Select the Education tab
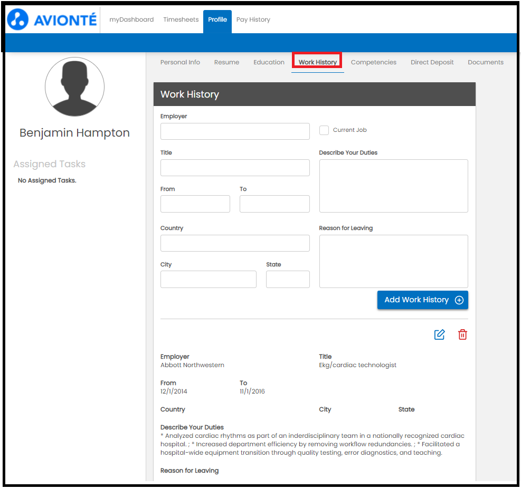 [269, 62]
